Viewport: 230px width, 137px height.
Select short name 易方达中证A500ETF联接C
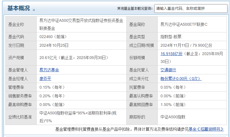[184, 24]
